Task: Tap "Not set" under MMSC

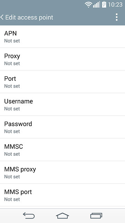Action: point(12,154)
